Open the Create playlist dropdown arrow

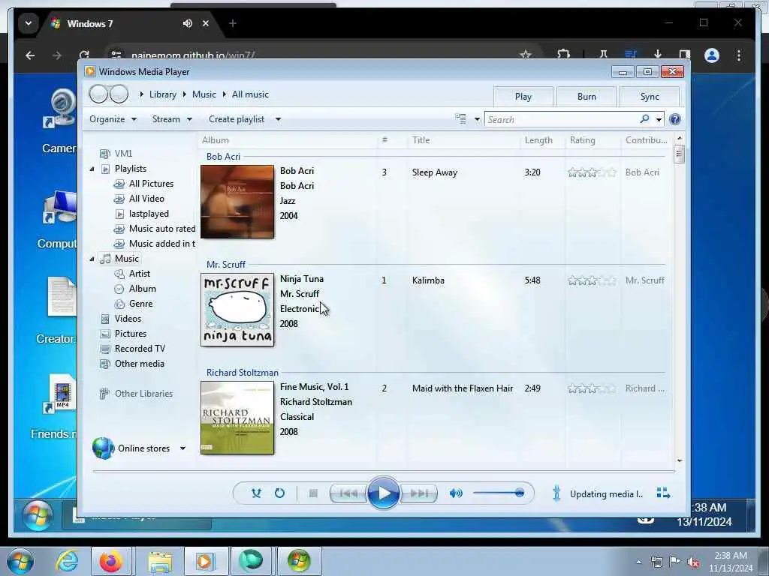(278, 119)
